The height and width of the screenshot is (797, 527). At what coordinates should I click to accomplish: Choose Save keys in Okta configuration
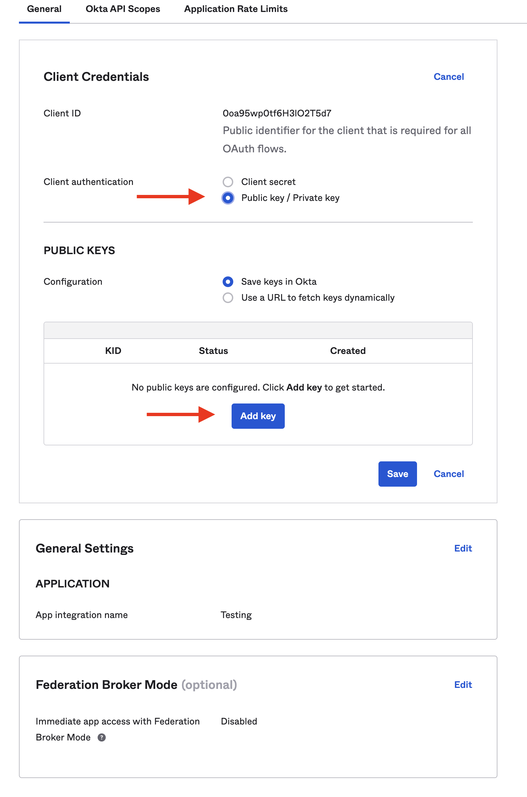(x=228, y=282)
